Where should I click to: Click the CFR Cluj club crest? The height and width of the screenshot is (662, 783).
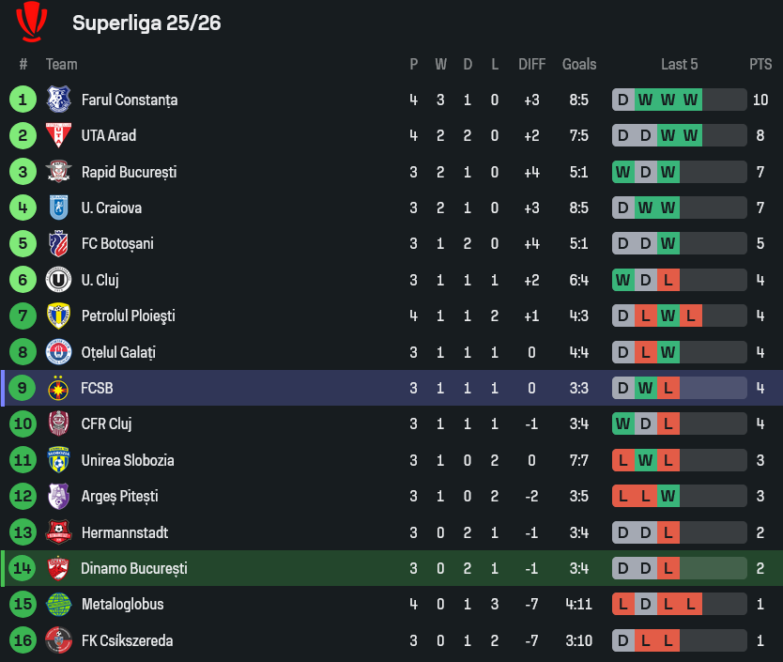click(58, 423)
